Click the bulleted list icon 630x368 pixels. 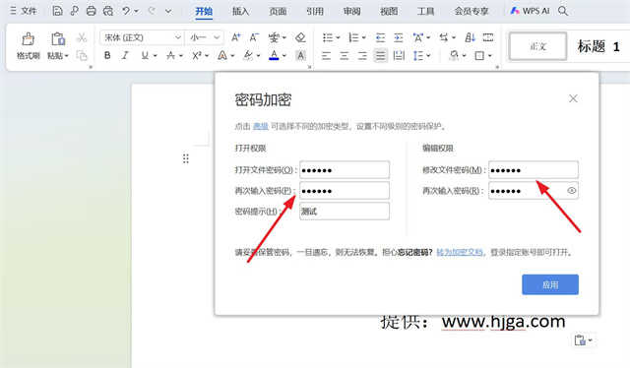coord(328,37)
